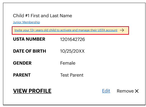Click the X icon beside Remove
Viewport: 146px width, 107px height.
point(137,91)
